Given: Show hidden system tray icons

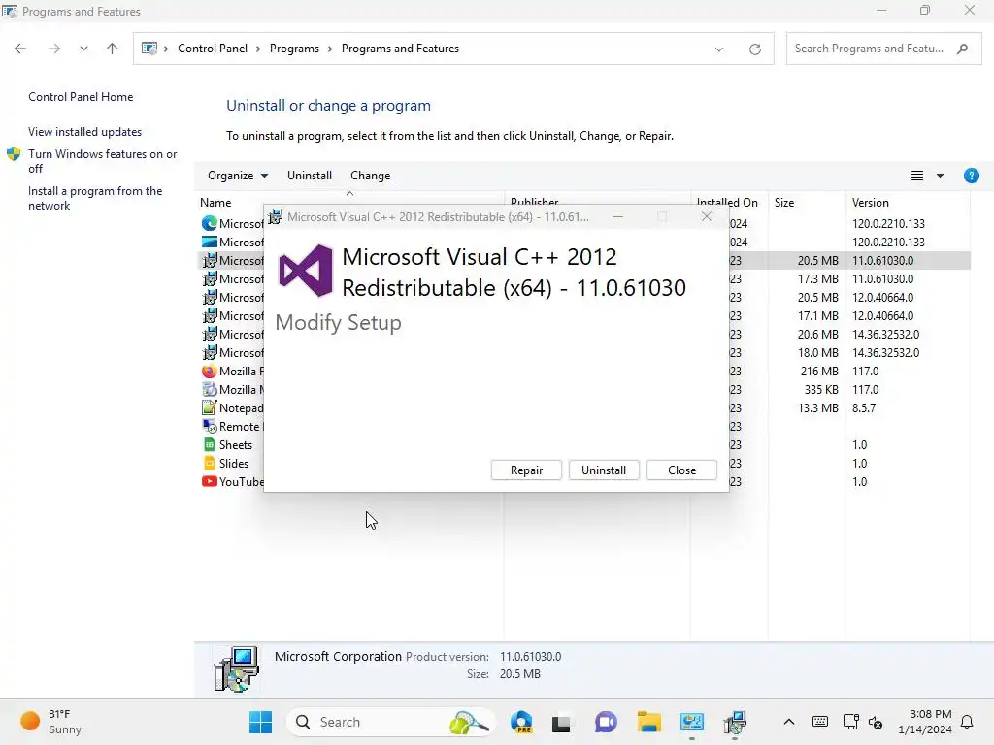Looking at the screenshot, I should [x=788, y=722].
